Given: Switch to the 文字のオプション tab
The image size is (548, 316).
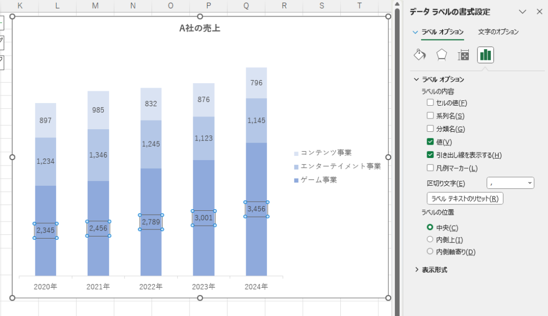Looking at the screenshot, I should coord(498,32).
